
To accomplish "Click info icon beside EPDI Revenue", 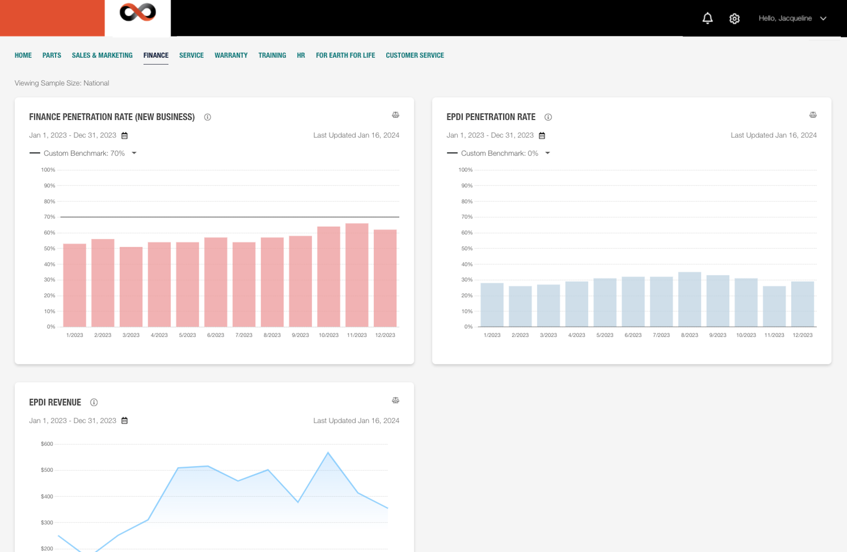I will point(94,402).
